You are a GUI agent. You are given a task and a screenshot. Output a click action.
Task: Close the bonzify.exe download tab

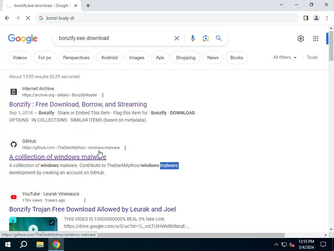point(76,6)
